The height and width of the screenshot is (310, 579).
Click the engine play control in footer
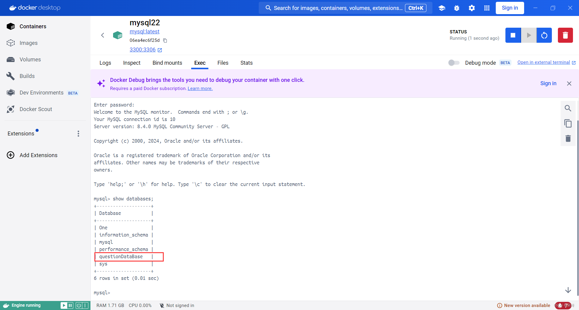[64, 305]
